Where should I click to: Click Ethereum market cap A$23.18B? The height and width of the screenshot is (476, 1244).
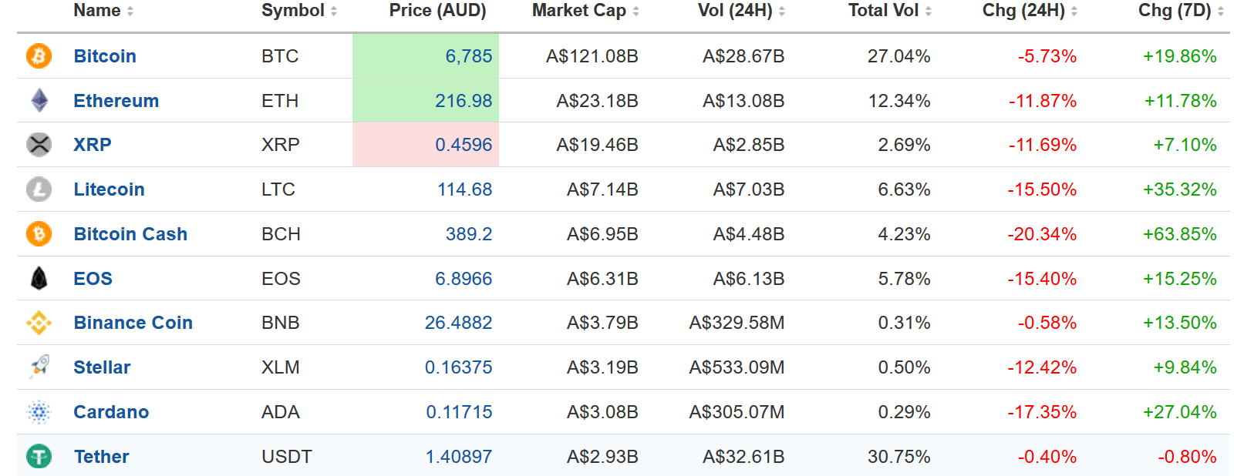pos(597,101)
